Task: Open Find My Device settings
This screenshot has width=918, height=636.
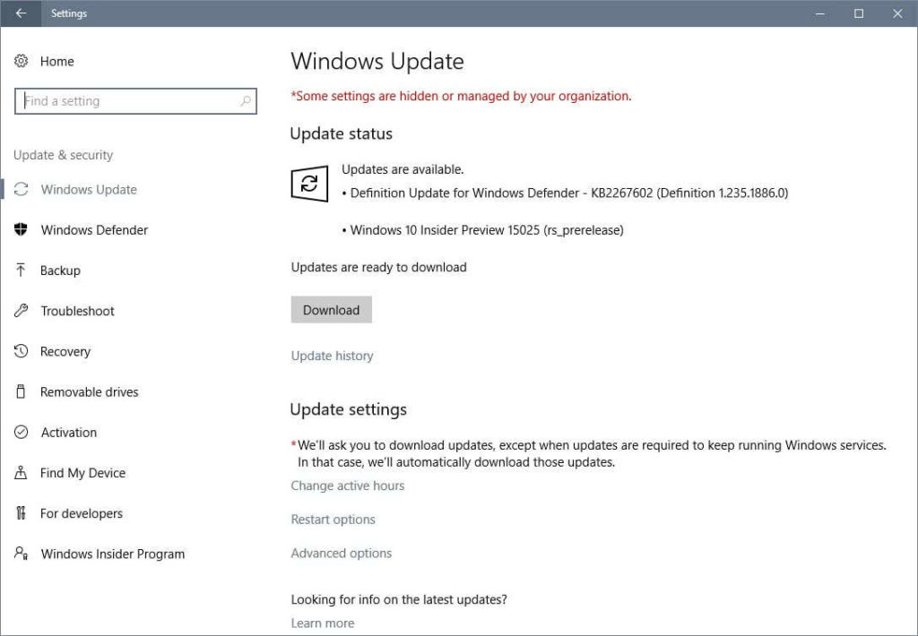Action: [x=82, y=473]
